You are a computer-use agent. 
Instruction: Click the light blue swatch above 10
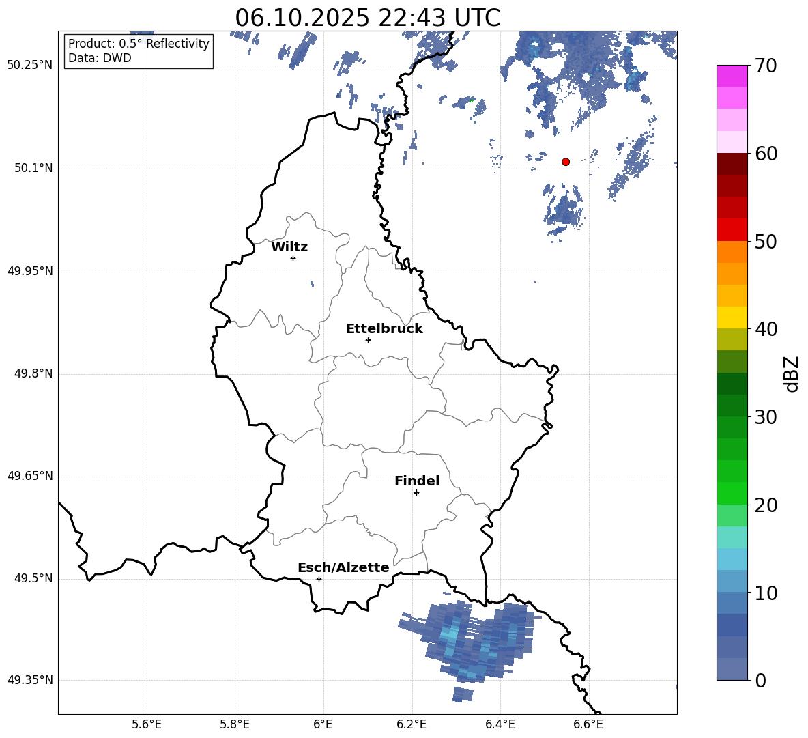(732, 559)
